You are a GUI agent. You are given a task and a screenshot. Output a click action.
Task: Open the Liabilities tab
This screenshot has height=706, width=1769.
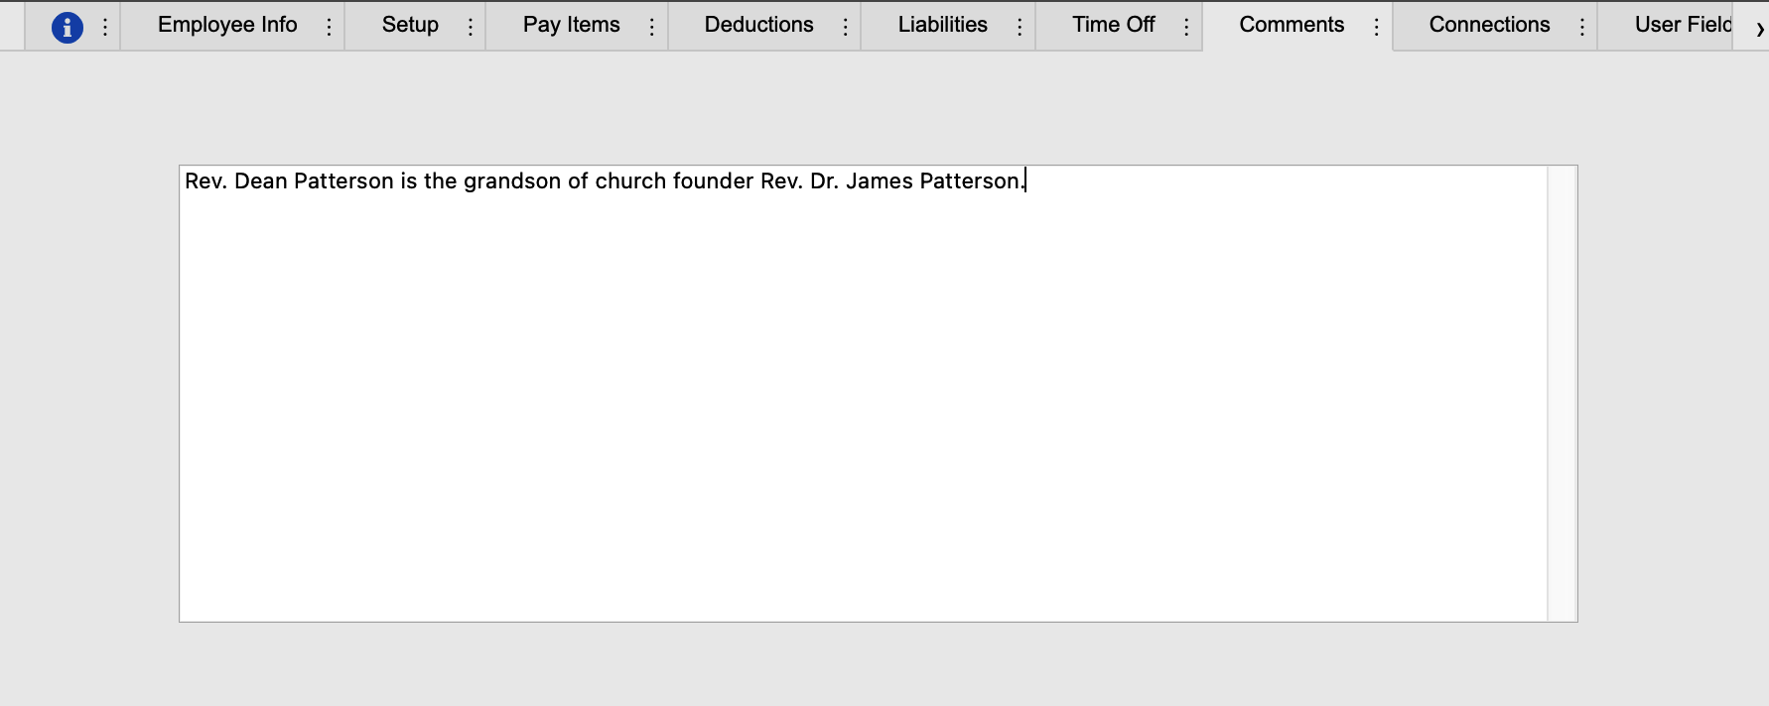(942, 25)
